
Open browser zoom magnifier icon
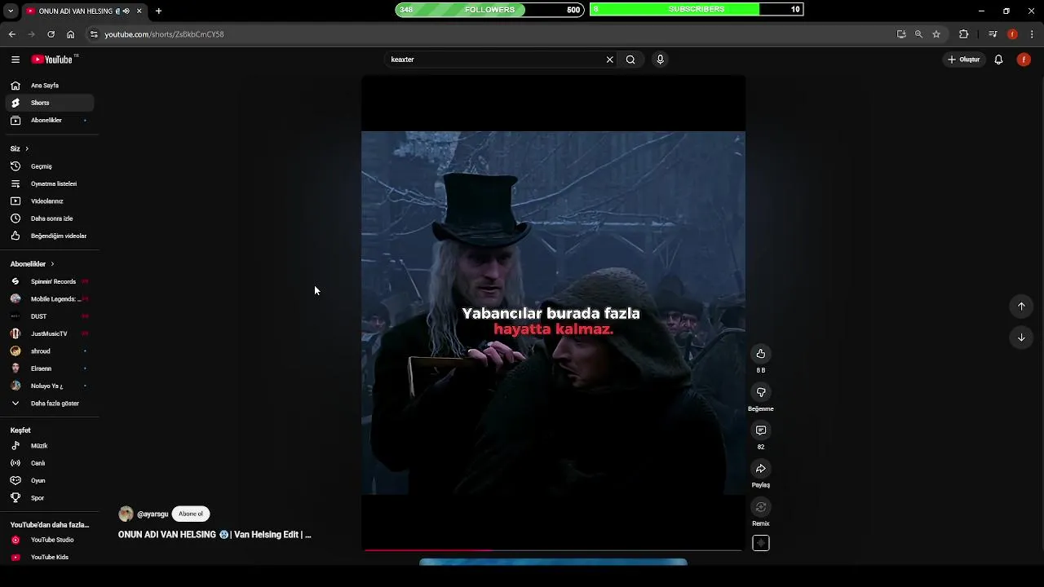[x=918, y=34]
